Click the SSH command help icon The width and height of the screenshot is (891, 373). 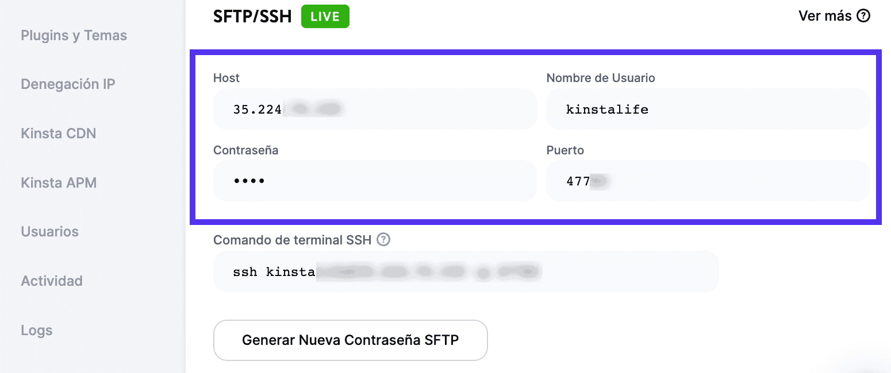(383, 240)
